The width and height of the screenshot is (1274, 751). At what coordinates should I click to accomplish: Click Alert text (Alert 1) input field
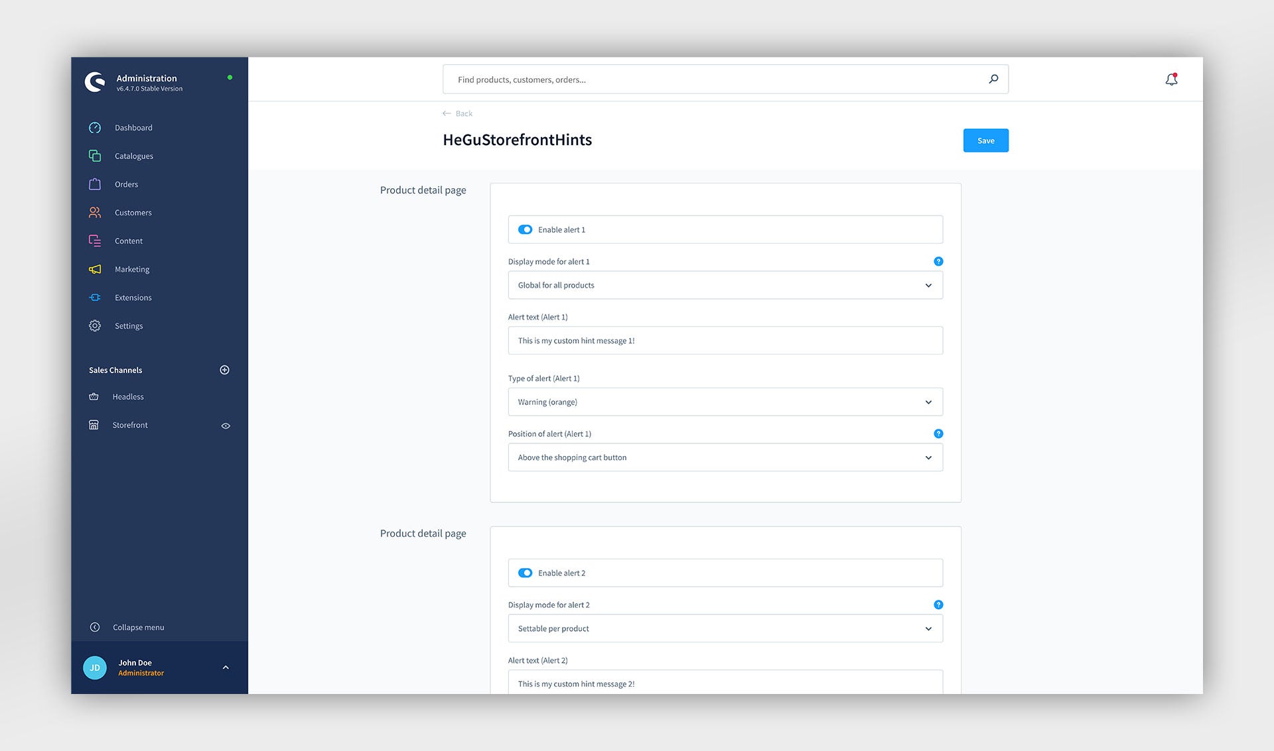(725, 341)
